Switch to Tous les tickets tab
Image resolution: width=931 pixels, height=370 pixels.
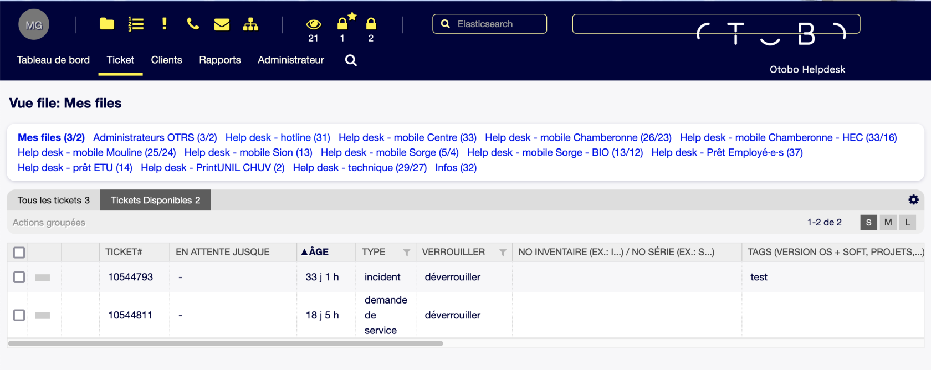(53, 200)
